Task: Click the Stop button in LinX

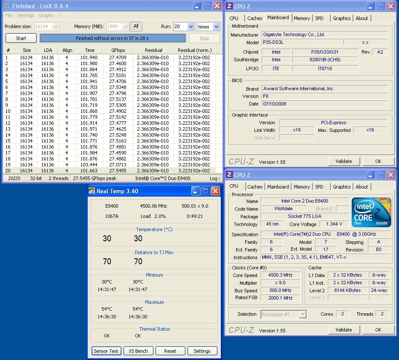Action: point(204,38)
